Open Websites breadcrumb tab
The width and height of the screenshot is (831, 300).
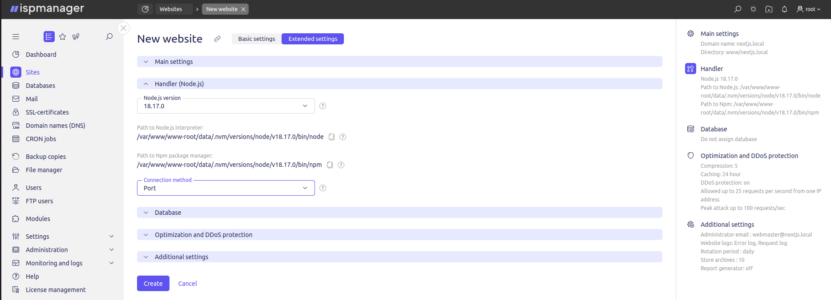pos(174,9)
